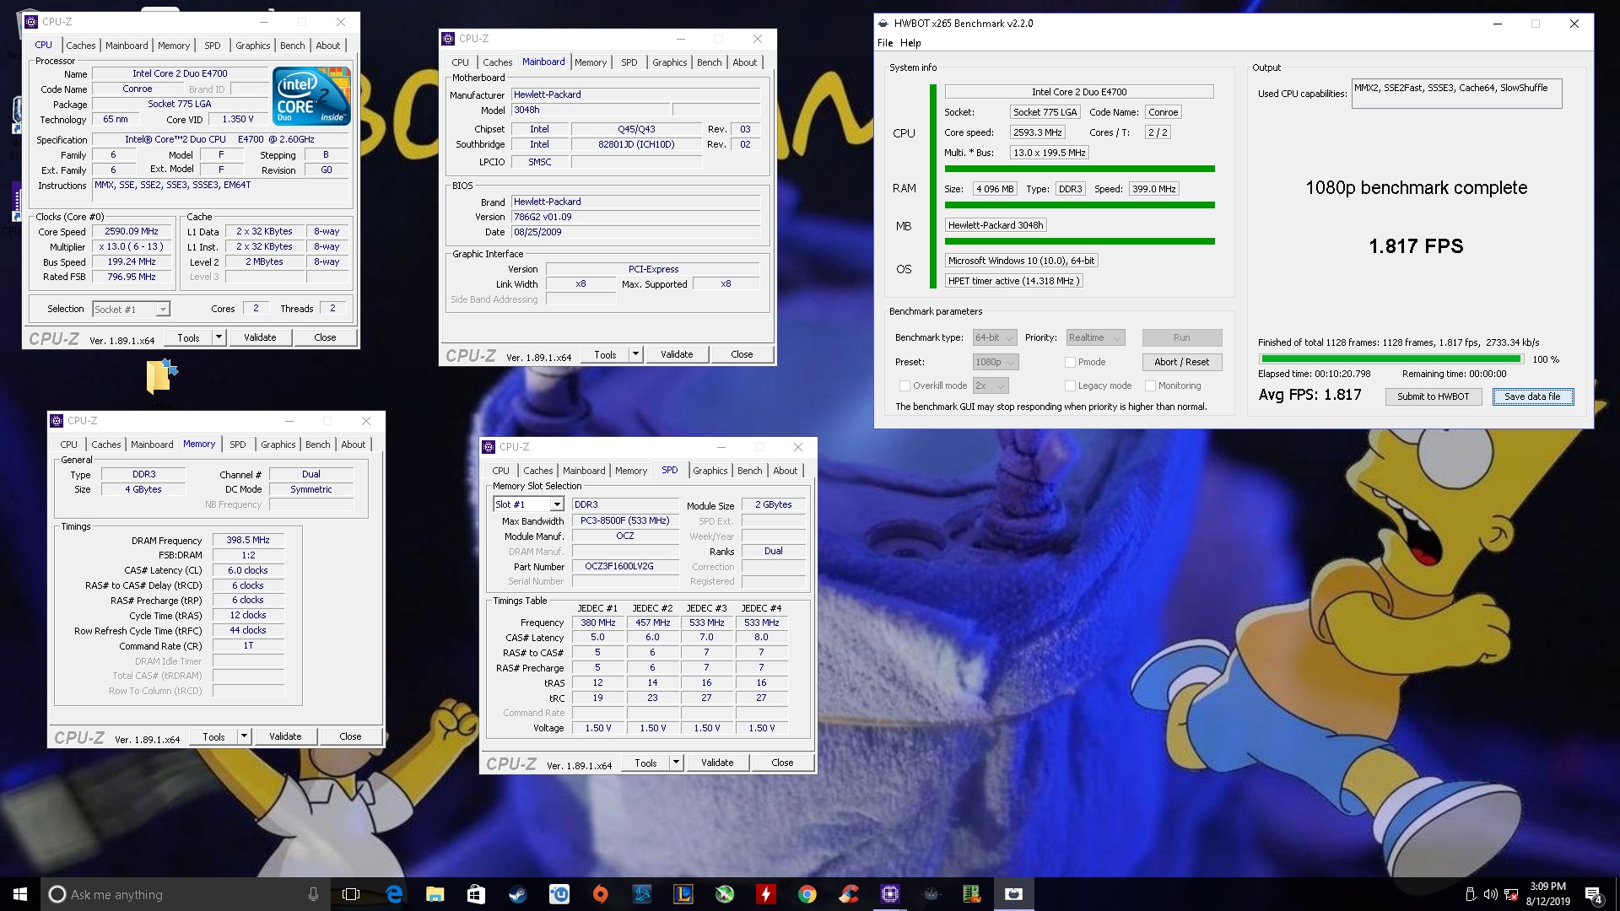The image size is (1620, 911).
Task: Open the HWBOT Help menu
Action: pyautogui.click(x=910, y=43)
